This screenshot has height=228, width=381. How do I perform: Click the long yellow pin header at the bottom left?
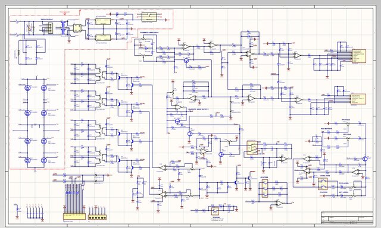74,216
